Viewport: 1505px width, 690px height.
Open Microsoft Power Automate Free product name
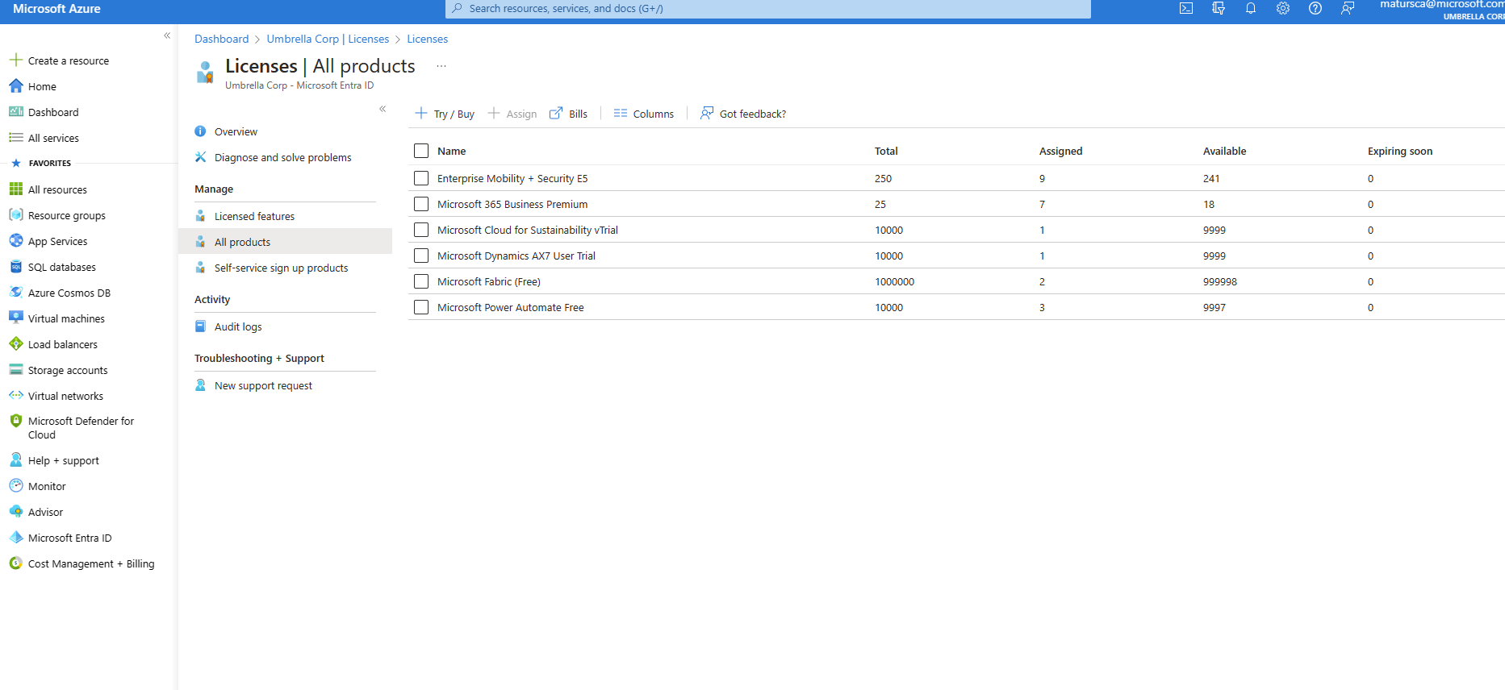(511, 307)
